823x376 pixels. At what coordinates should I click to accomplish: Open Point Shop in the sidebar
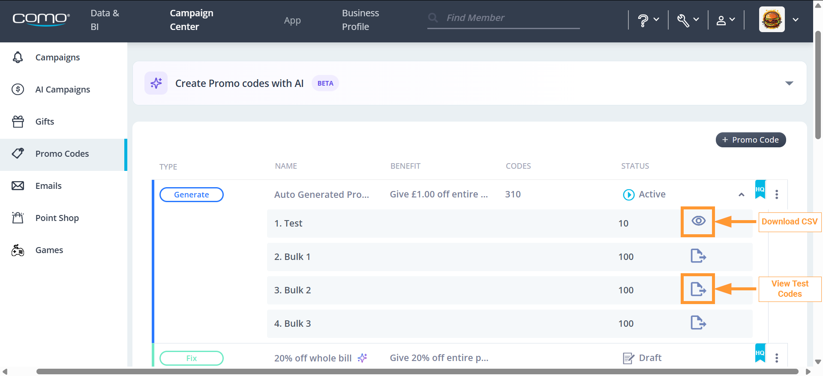pos(63,218)
